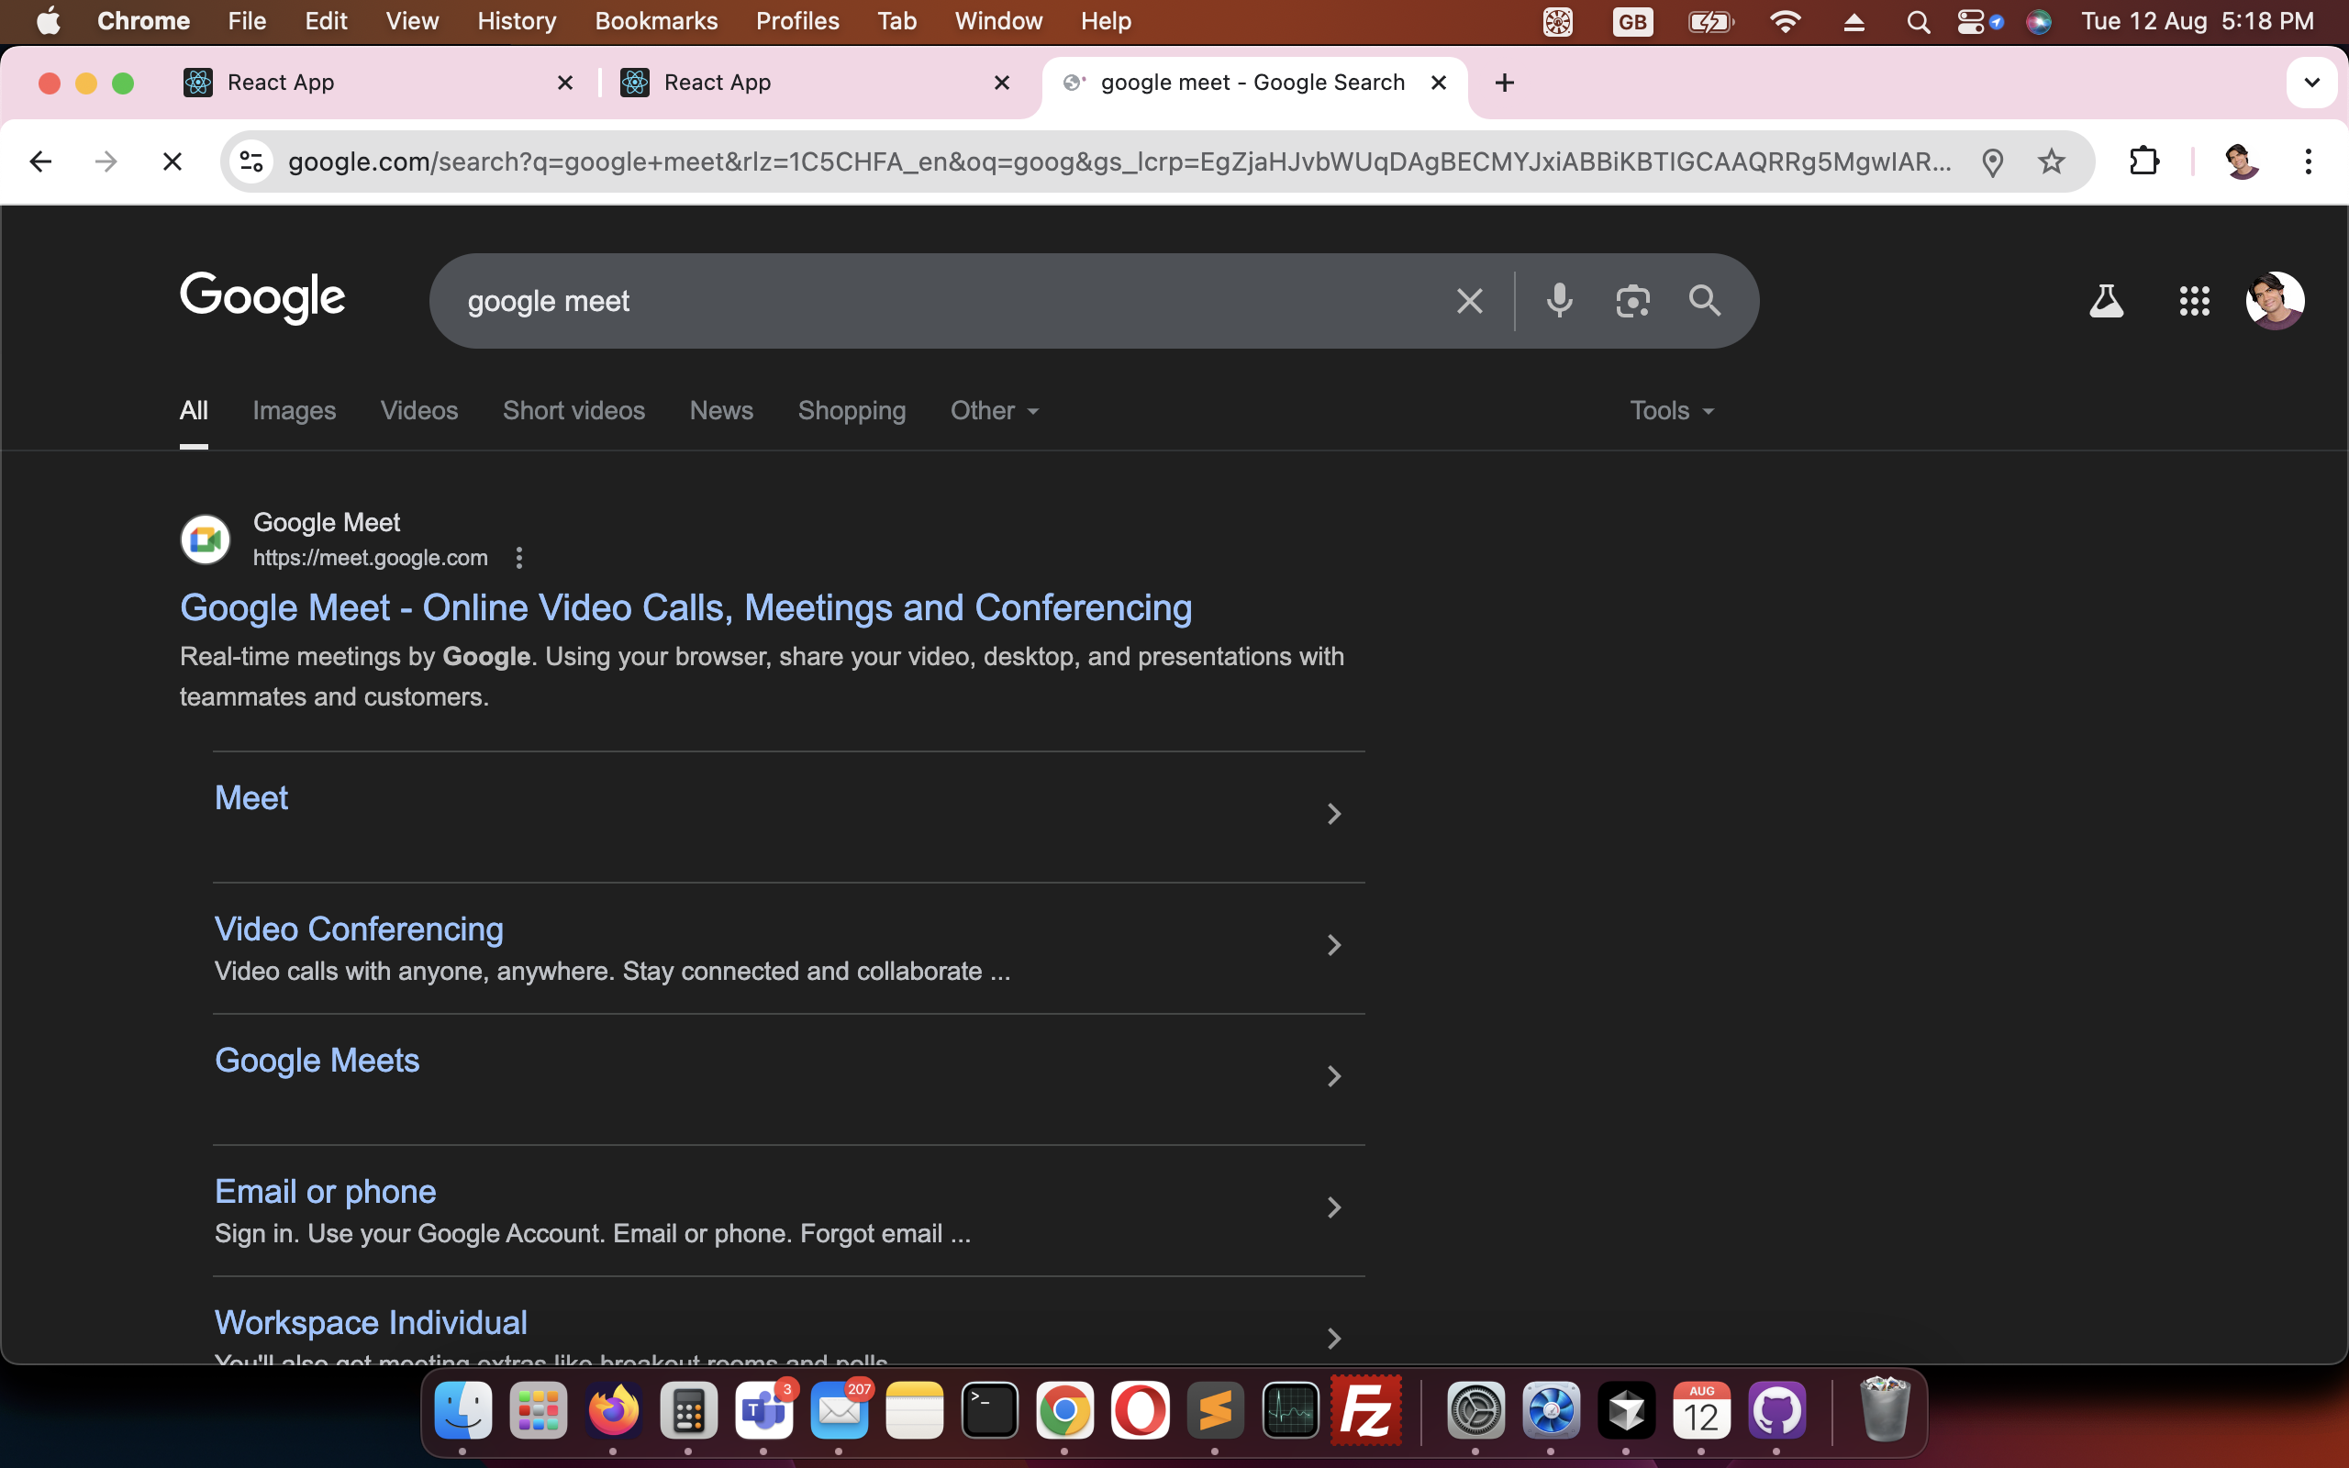Bookmark this page with the star icon
Image resolution: width=2349 pixels, height=1468 pixels.
pos(2051,161)
